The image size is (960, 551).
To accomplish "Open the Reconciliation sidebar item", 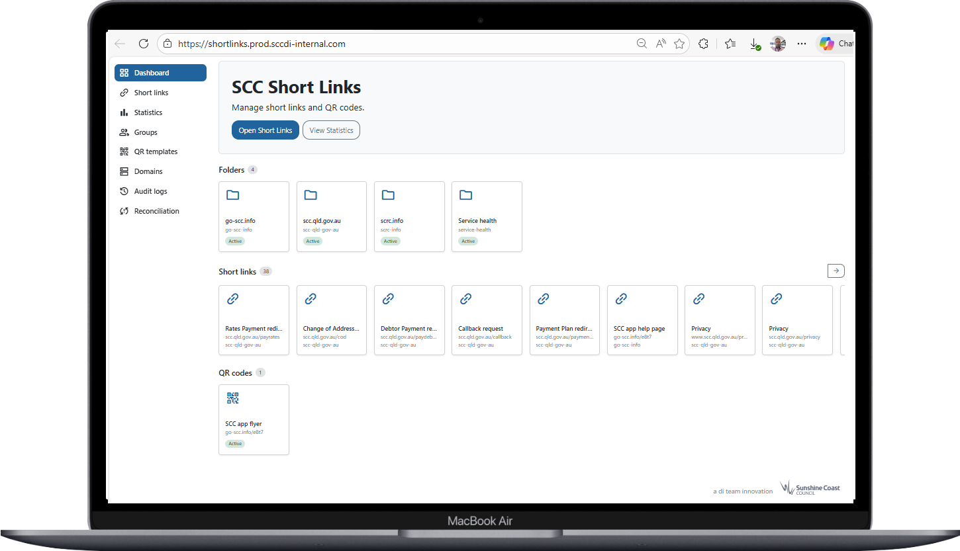I will coord(155,210).
